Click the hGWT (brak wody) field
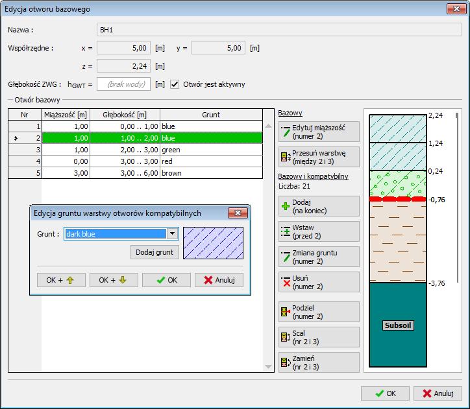The width and height of the screenshot is (470, 409). [x=123, y=84]
